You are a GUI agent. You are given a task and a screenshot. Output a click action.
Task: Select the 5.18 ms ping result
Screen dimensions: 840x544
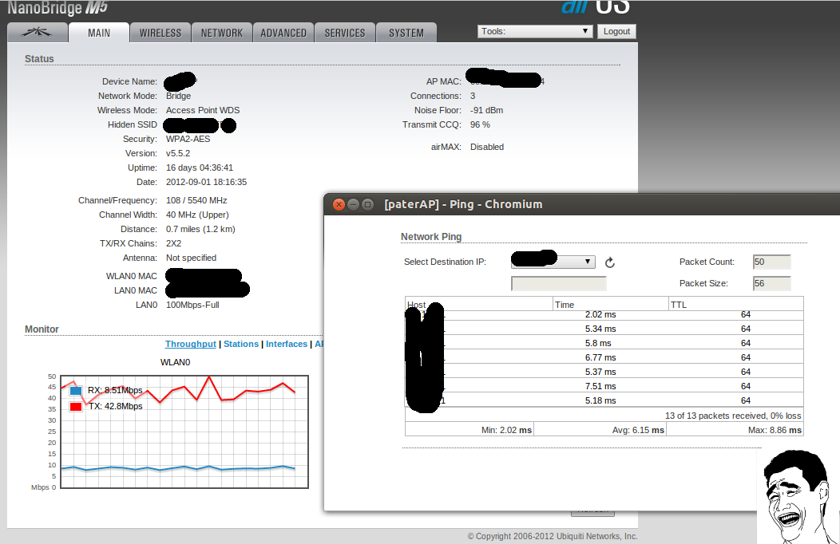(x=604, y=400)
